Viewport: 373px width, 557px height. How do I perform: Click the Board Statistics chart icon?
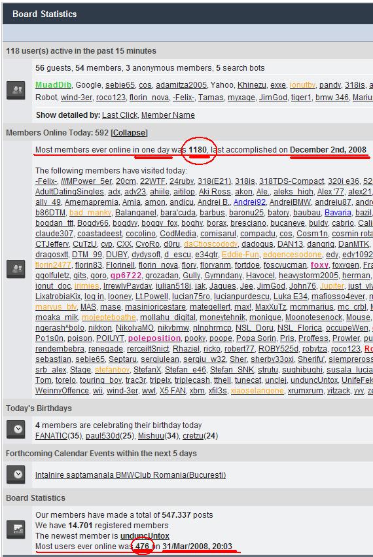click(x=16, y=530)
